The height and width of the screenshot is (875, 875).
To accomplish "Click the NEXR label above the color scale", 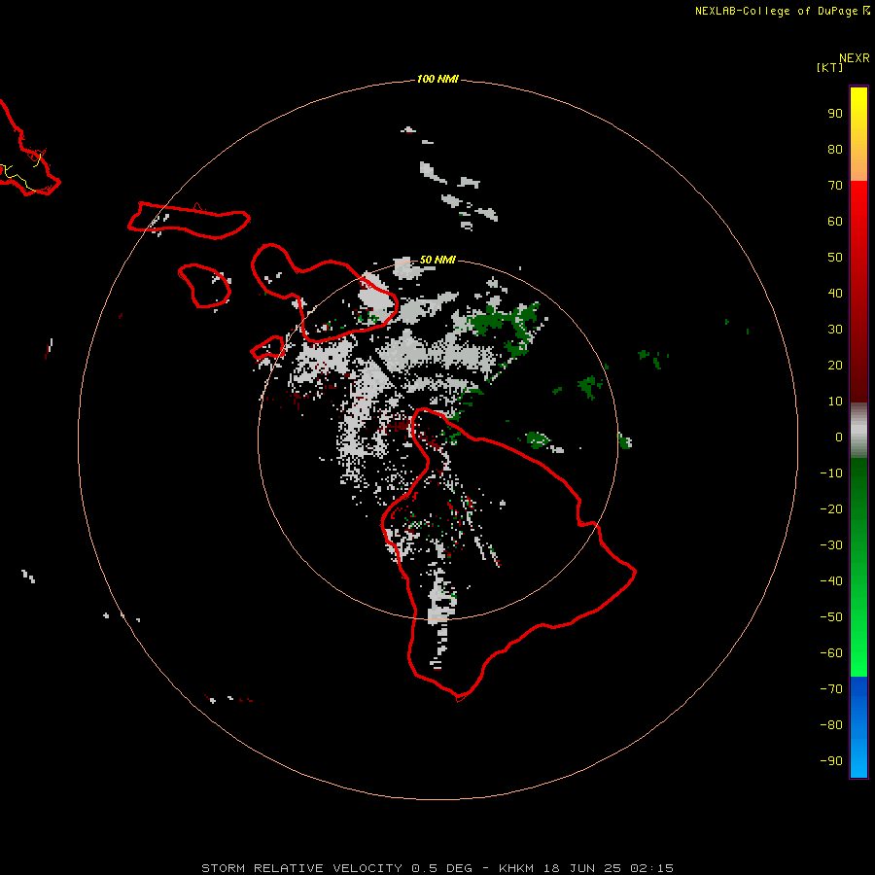I will tap(855, 58).
